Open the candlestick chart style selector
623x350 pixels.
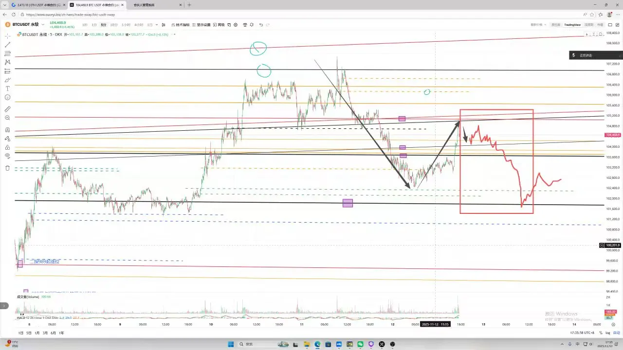[x=164, y=25]
